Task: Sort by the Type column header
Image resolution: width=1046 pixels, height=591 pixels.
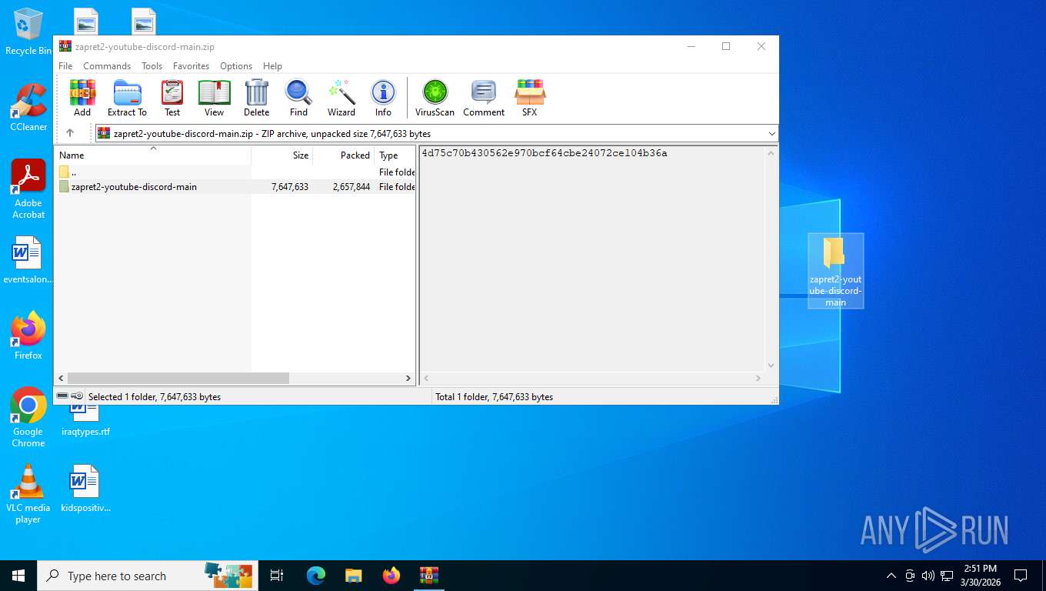Action: tap(395, 155)
